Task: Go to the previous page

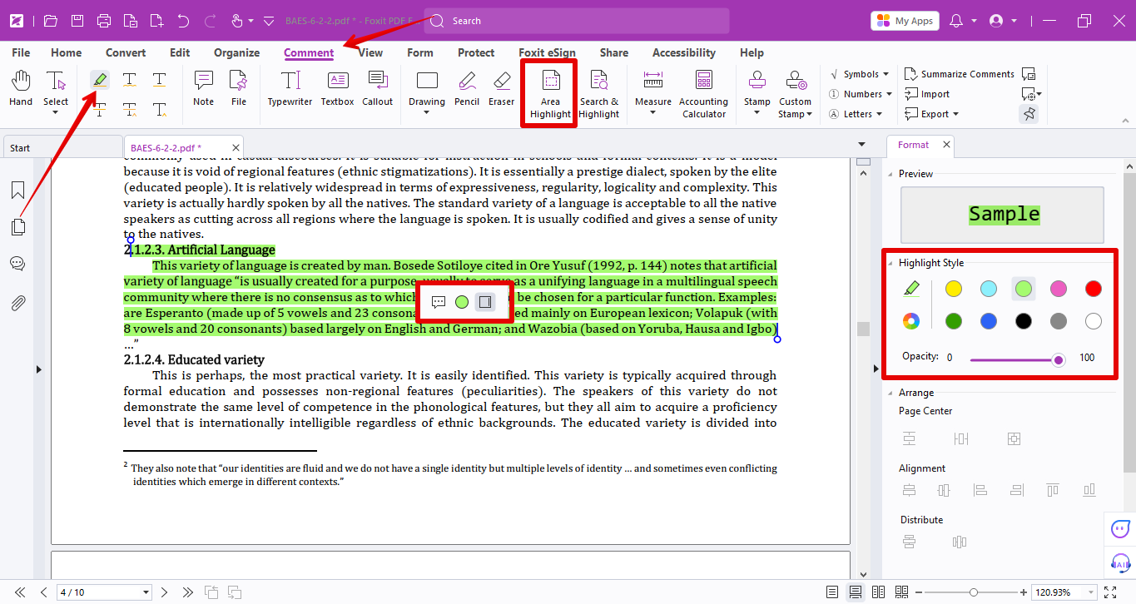Action: [43, 592]
